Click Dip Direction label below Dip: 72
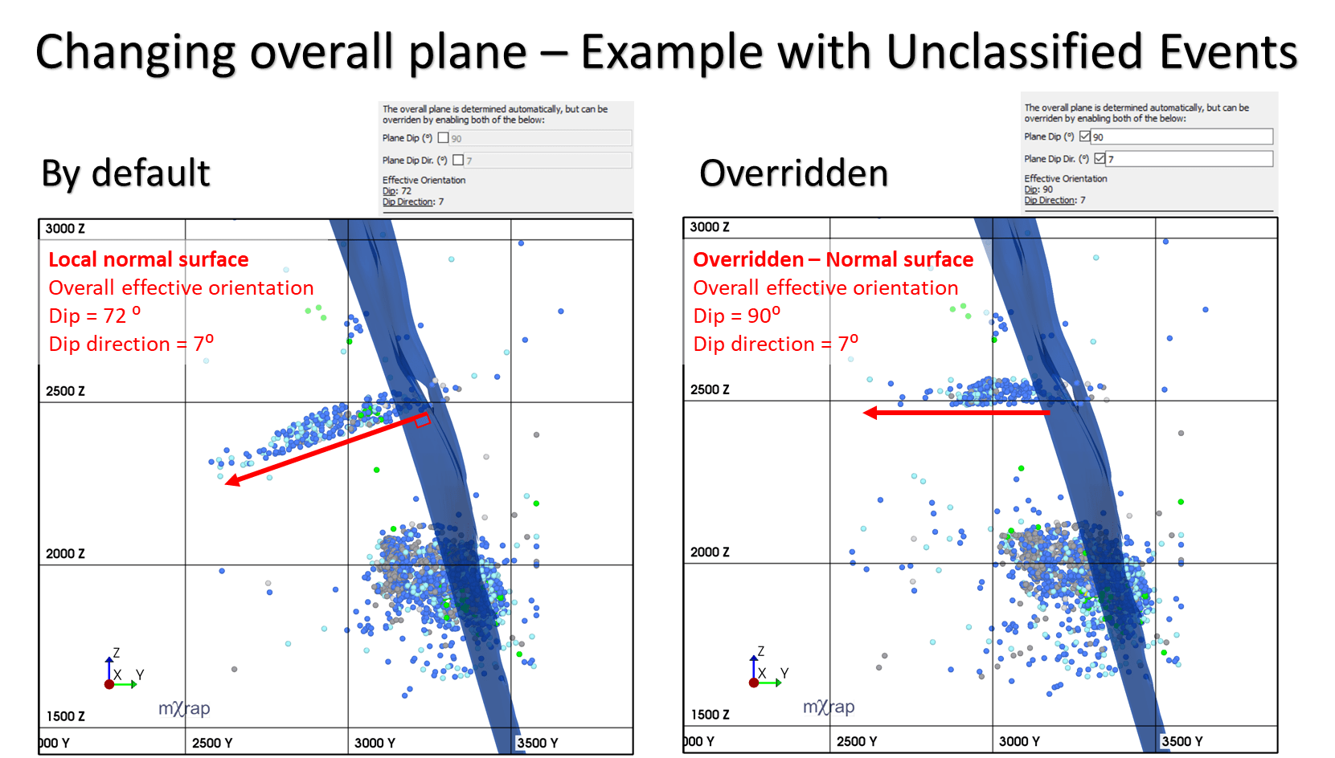Screen dimensions: 1335x758 point(408,202)
